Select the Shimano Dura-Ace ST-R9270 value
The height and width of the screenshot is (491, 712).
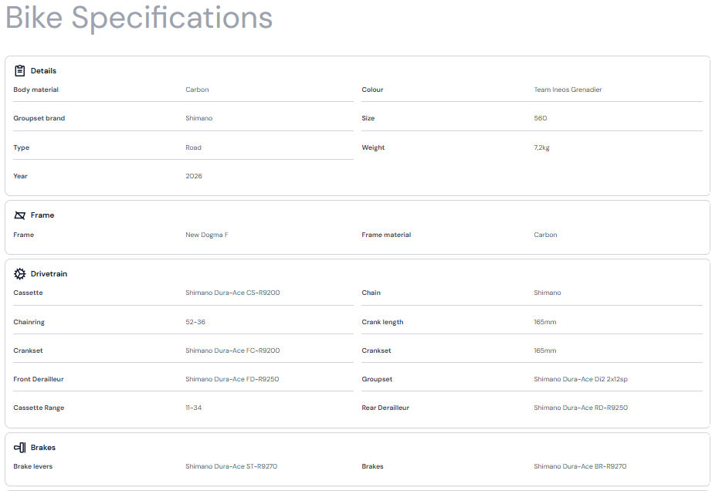coord(231,466)
